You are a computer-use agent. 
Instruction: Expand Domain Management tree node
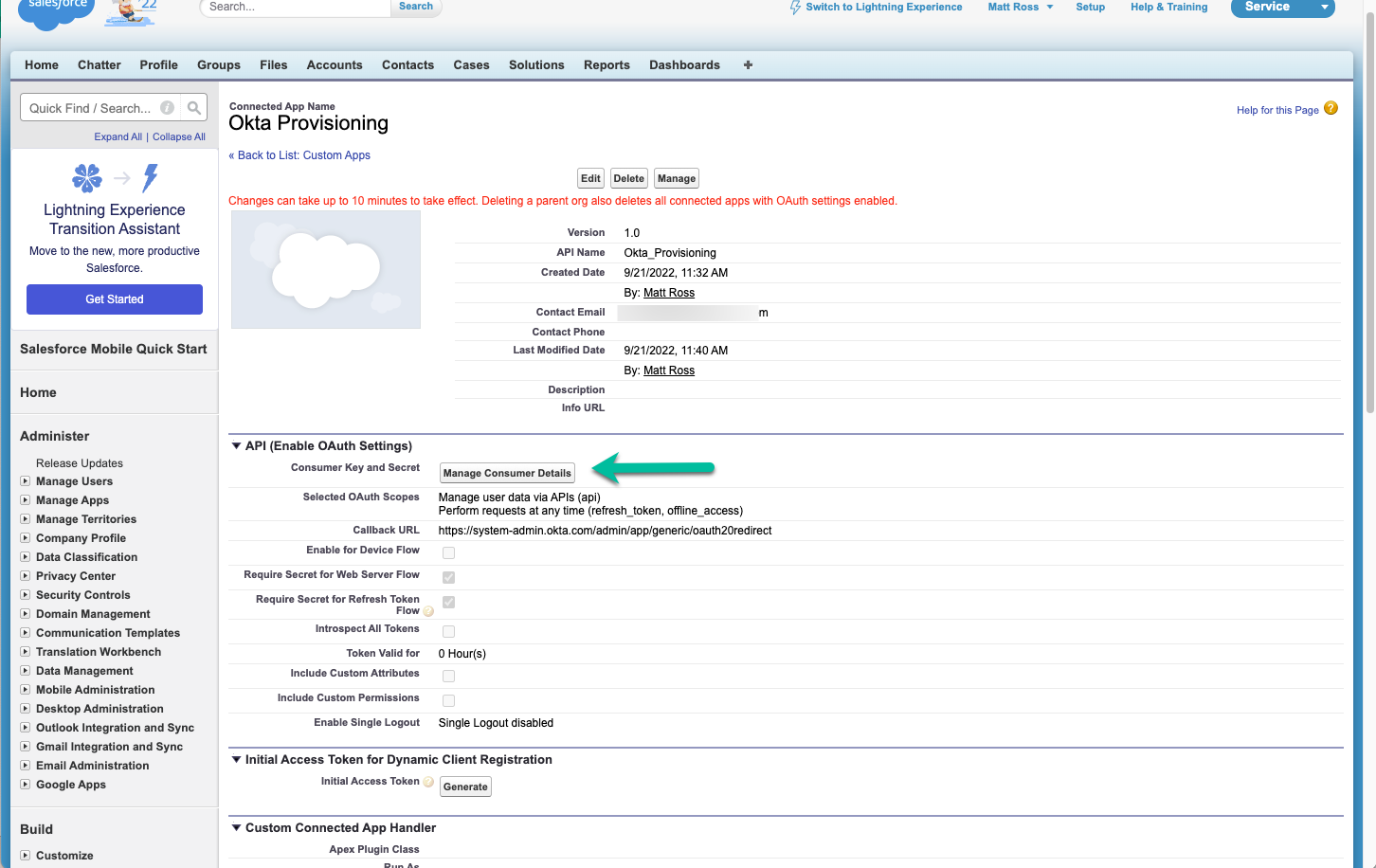tap(26, 614)
